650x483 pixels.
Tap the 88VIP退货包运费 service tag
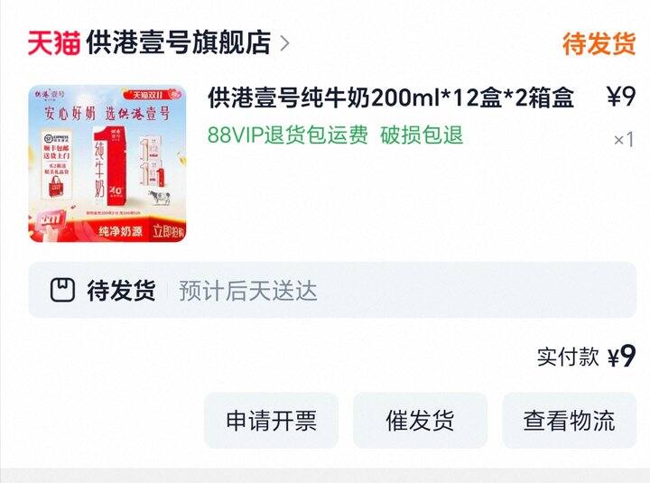click(288, 135)
